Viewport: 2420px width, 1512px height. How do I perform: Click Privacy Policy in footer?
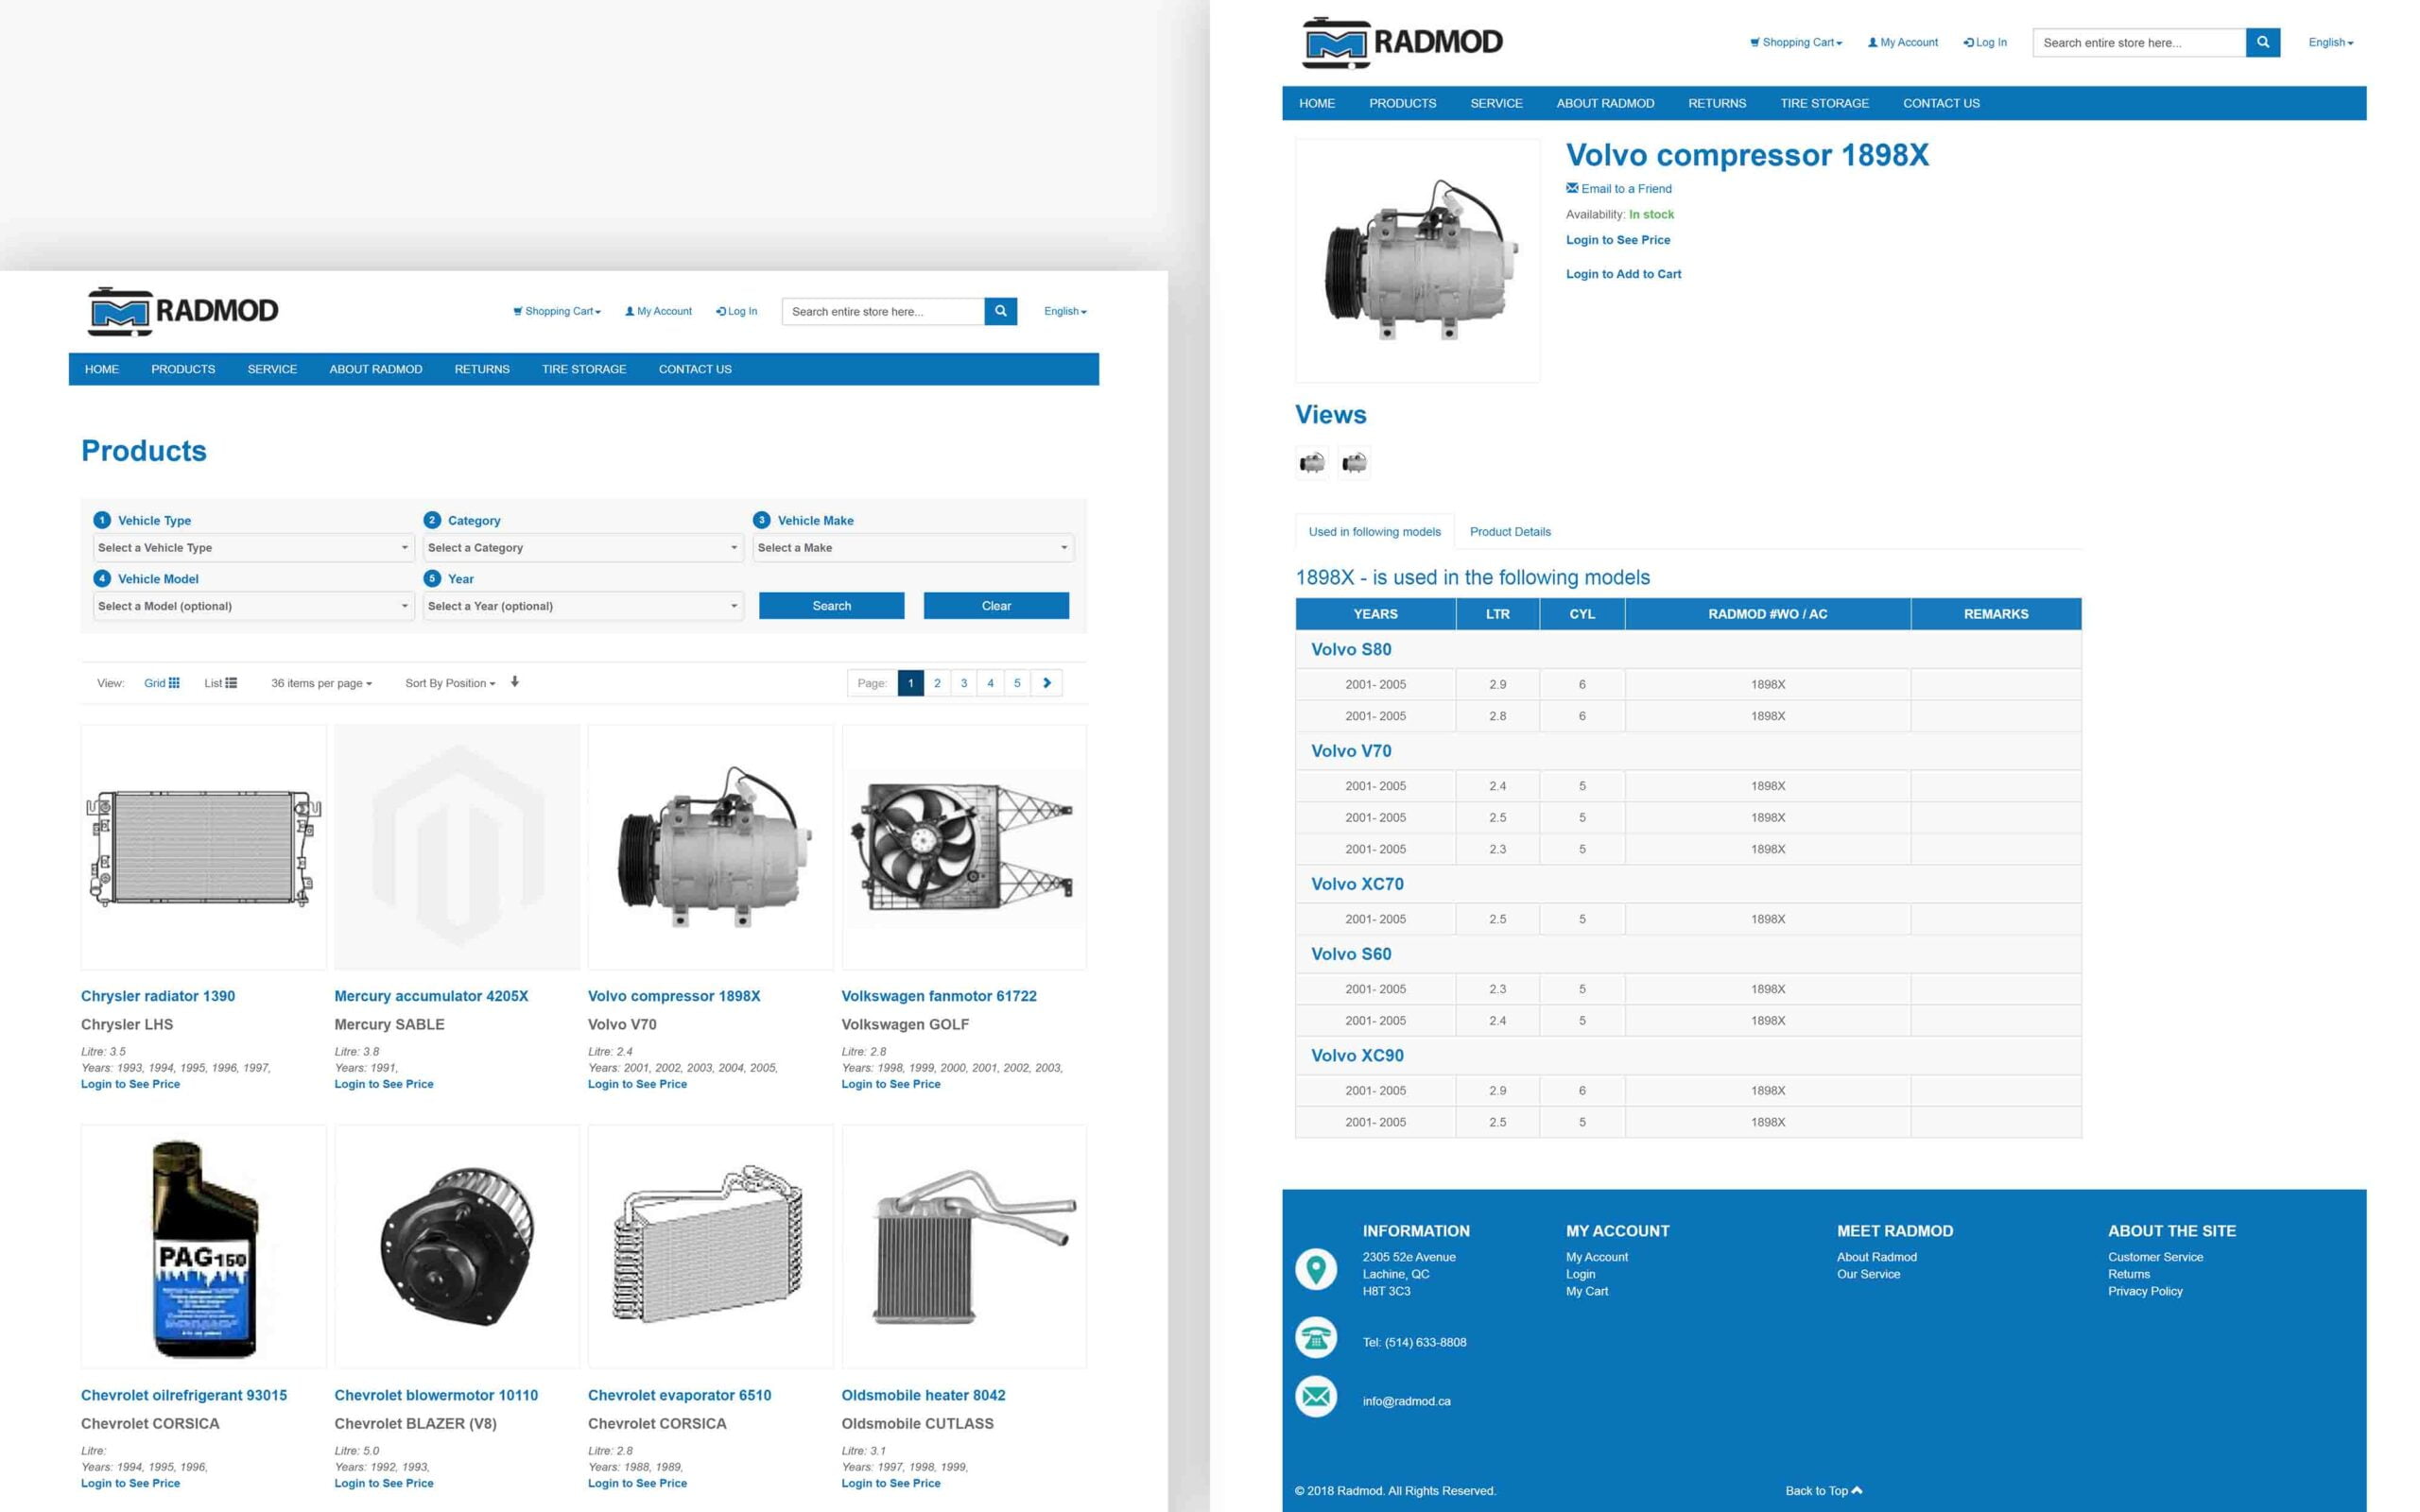(2145, 1291)
